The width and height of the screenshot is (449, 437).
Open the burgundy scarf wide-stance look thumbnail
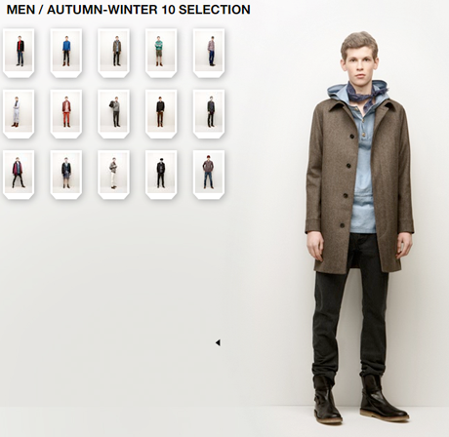pos(19,175)
